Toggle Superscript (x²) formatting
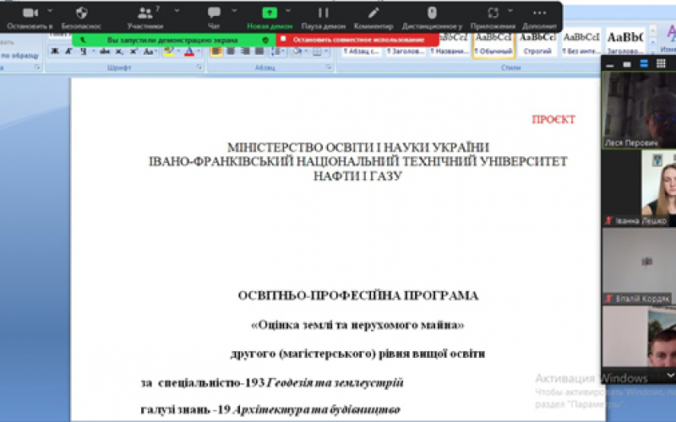The width and height of the screenshot is (676, 422). point(134,51)
